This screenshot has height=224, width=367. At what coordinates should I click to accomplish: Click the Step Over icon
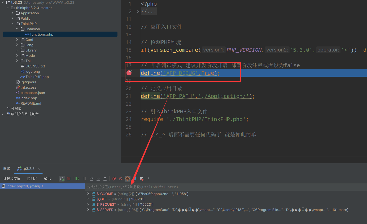tap(91, 179)
